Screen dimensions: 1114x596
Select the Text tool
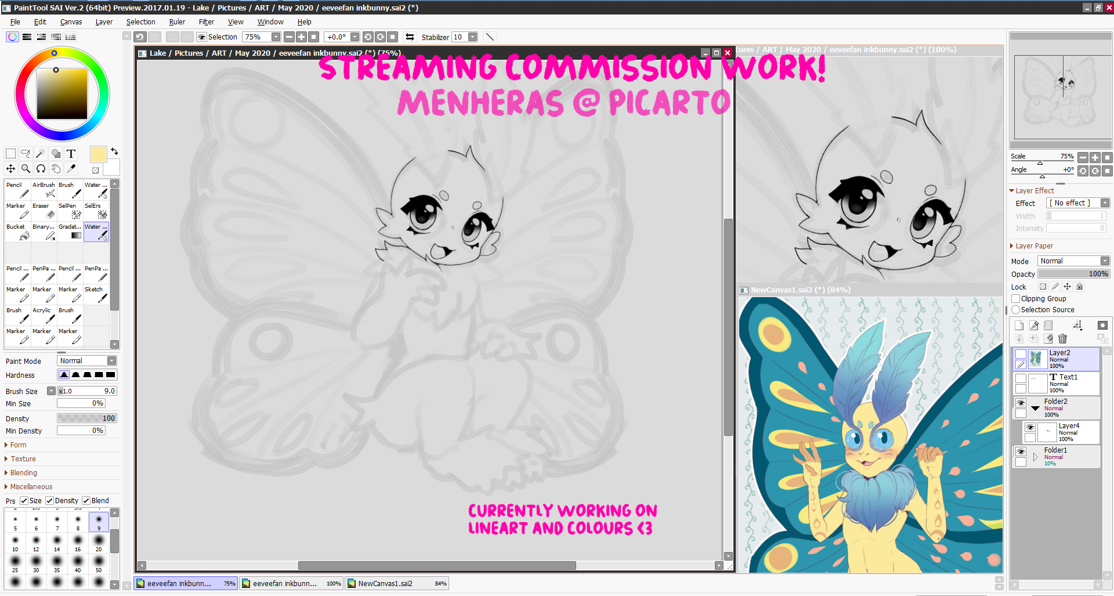coord(71,154)
